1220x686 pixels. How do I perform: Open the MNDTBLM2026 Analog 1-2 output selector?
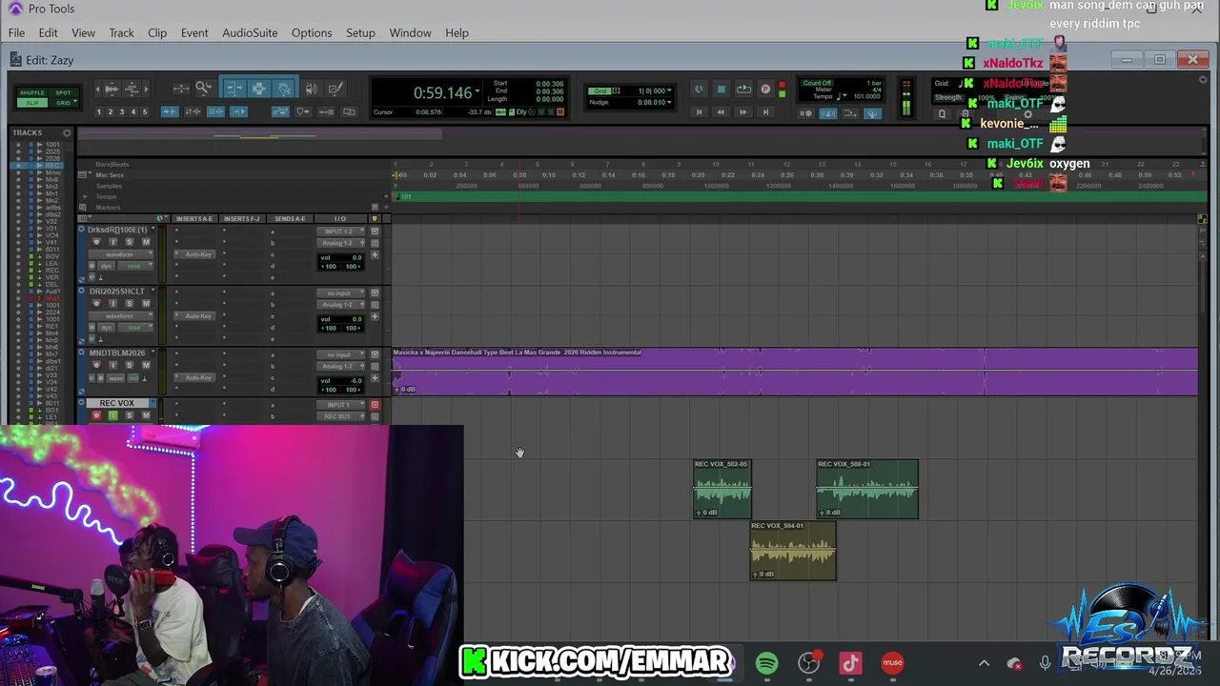(x=340, y=366)
